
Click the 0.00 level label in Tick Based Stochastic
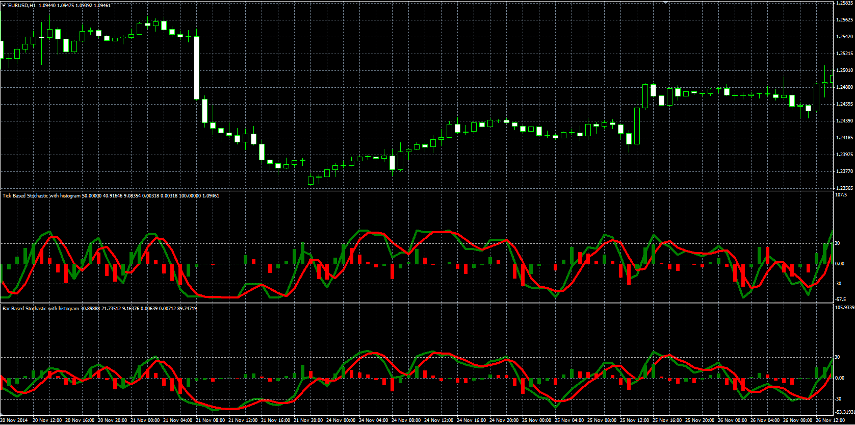coord(839,264)
